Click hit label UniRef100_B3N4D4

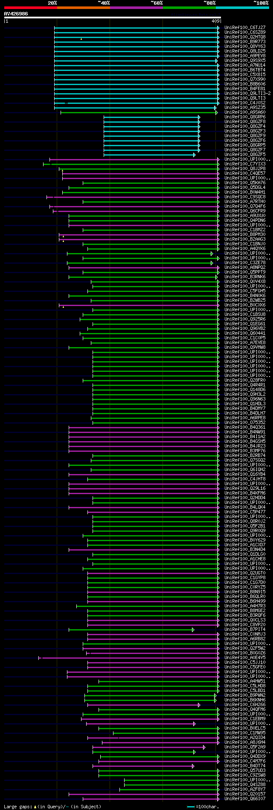(245, 549)
